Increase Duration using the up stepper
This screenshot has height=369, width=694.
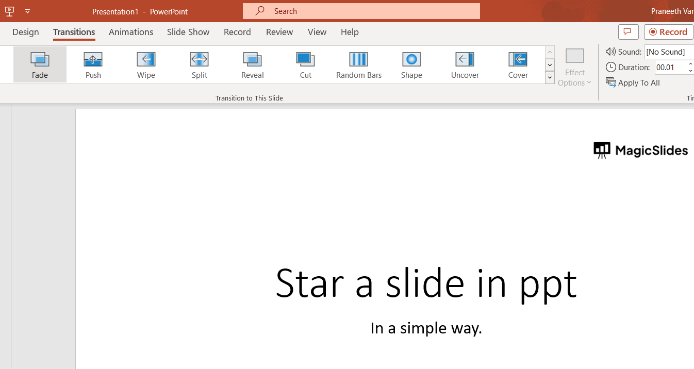pos(690,64)
